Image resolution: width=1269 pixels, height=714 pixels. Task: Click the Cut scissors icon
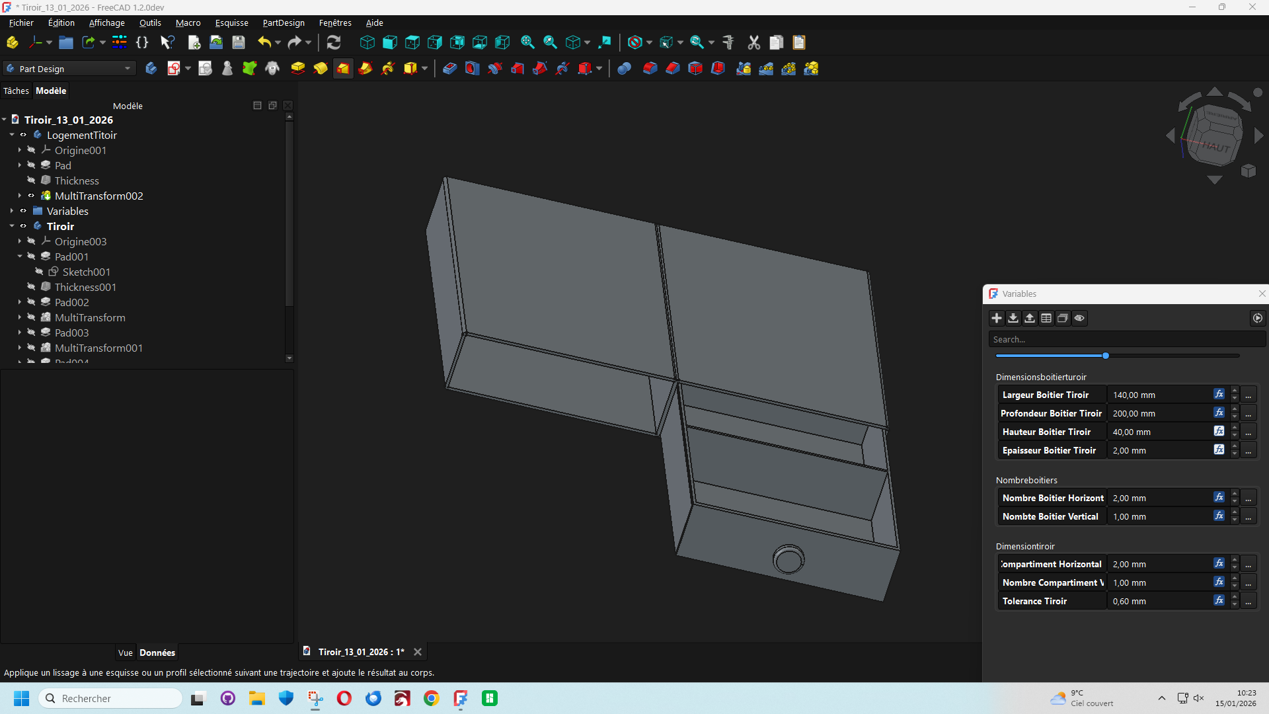point(753,42)
